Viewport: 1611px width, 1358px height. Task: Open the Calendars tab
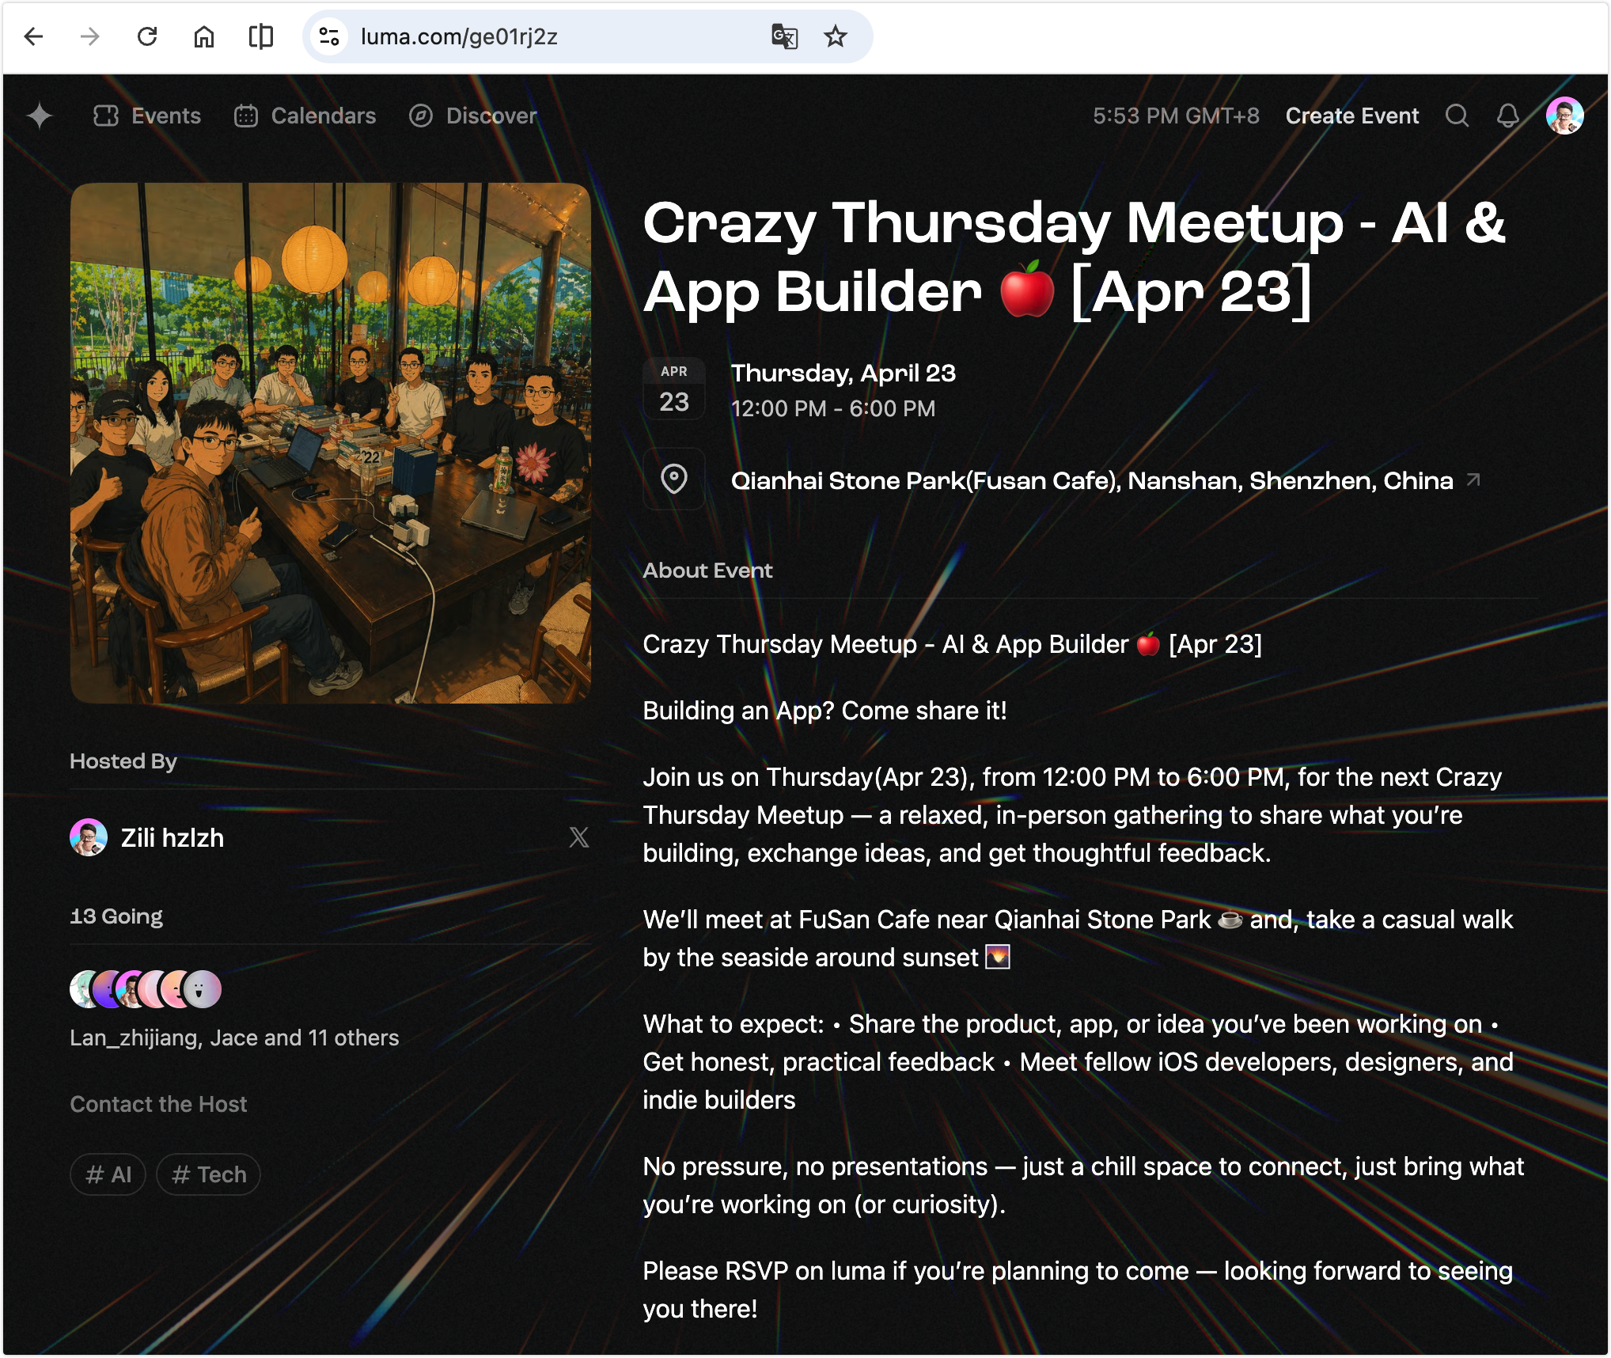pyautogui.click(x=305, y=116)
